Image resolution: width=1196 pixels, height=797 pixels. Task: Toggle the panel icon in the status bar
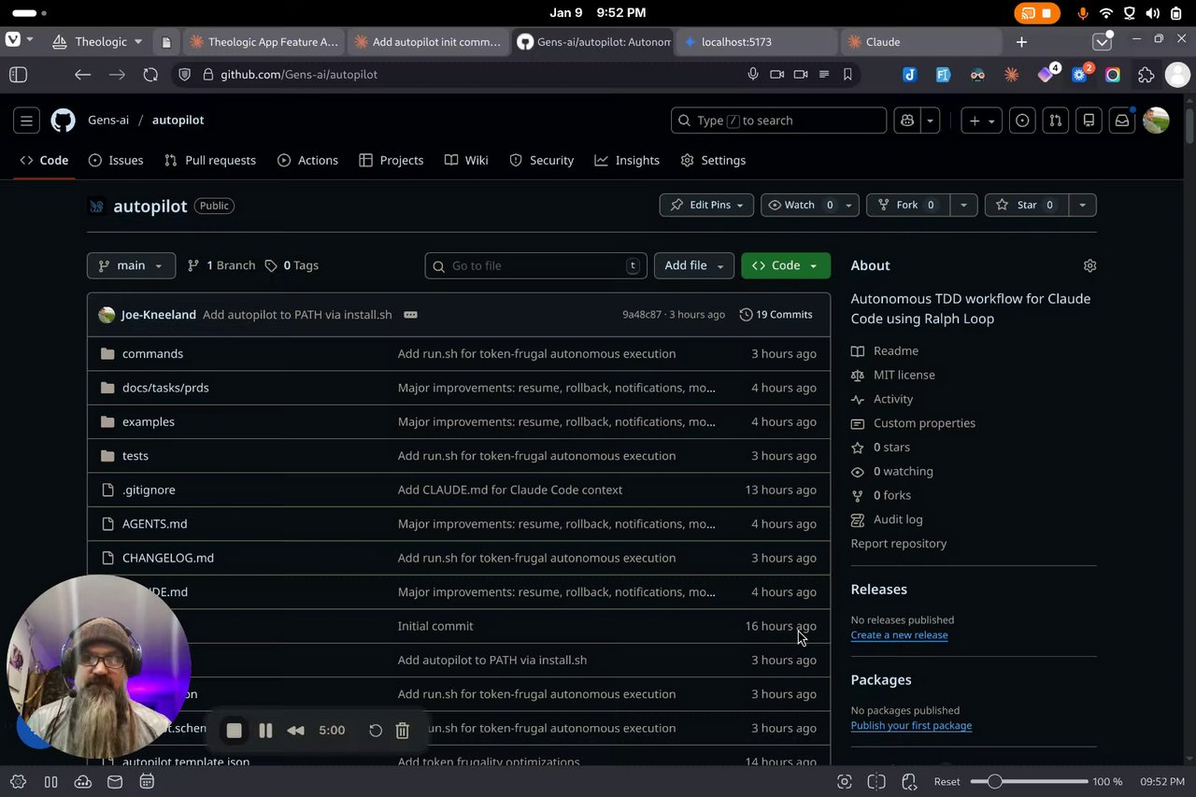coord(50,782)
